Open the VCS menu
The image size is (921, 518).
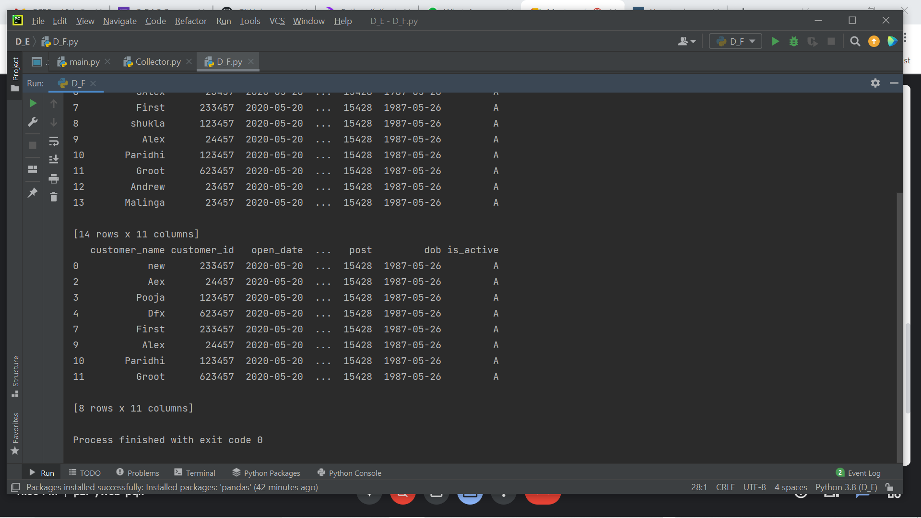pos(277,21)
